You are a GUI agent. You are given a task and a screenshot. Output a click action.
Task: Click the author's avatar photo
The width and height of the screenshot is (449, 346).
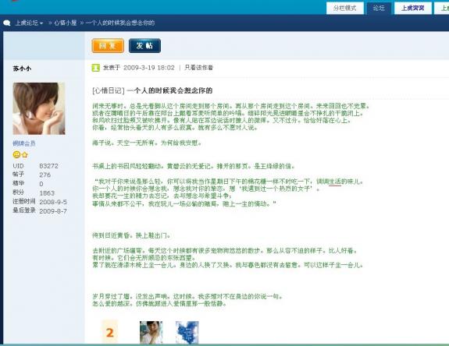click(39, 108)
